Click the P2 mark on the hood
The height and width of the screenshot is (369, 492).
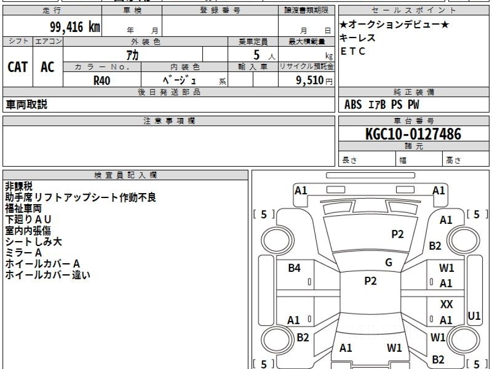pyautogui.click(x=398, y=234)
